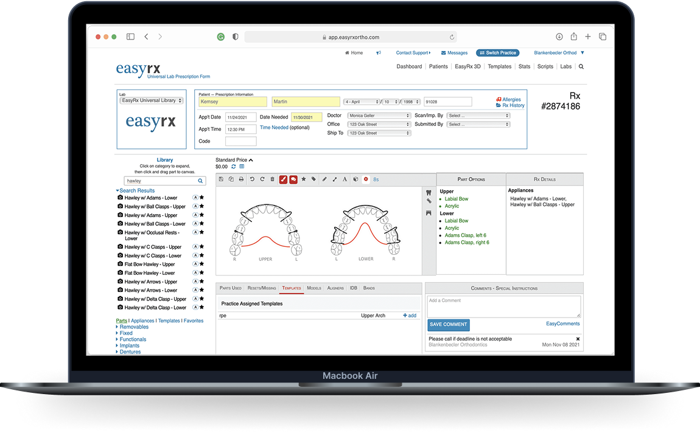Click the duplicate Rx copy icon

pyautogui.click(x=231, y=179)
